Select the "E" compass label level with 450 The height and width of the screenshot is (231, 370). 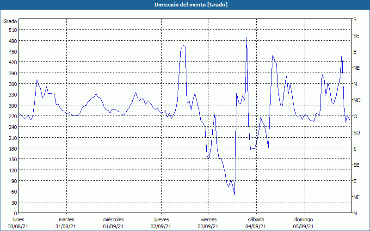[x=355, y=52]
